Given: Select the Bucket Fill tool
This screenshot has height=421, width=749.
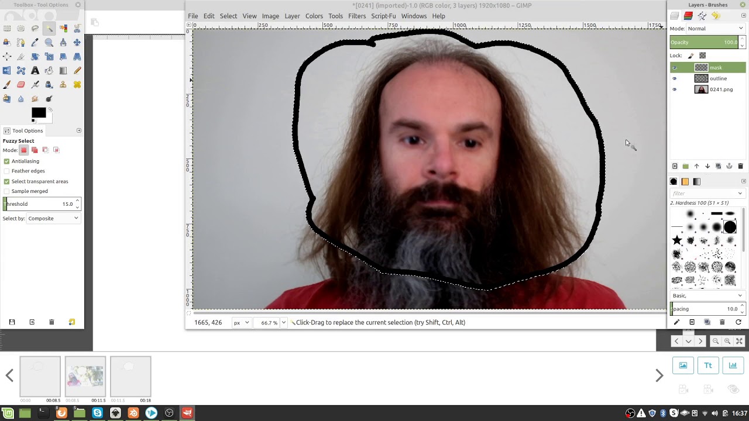Looking at the screenshot, I should 49,70.
